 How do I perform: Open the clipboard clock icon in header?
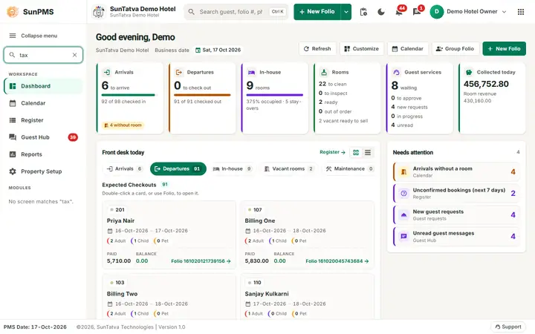pyautogui.click(x=363, y=12)
